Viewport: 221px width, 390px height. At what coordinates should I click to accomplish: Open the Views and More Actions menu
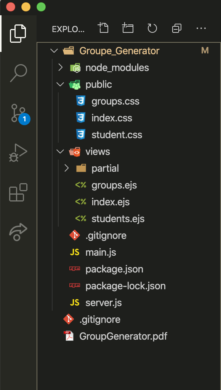pyautogui.click(x=201, y=28)
